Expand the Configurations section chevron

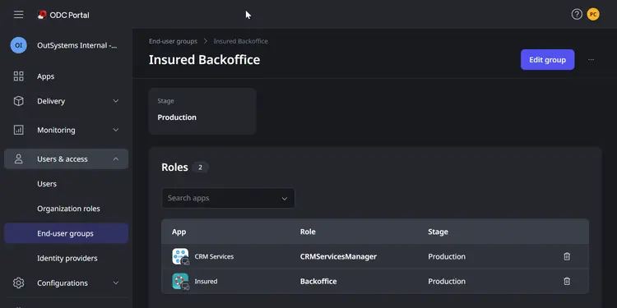tap(116, 283)
